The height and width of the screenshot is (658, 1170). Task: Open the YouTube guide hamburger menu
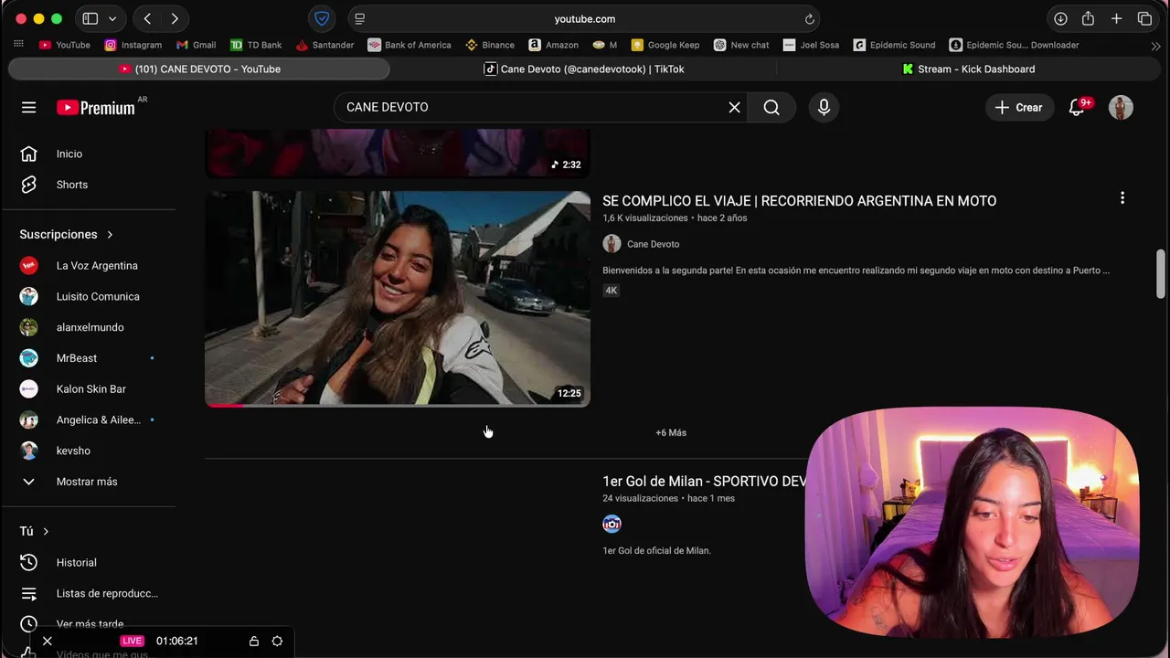point(28,108)
